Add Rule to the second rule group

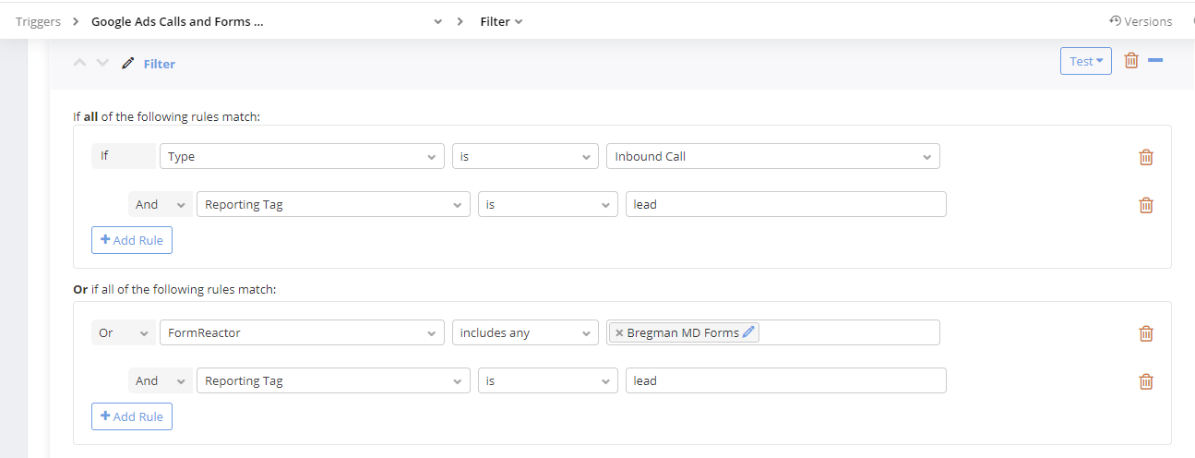(x=132, y=416)
